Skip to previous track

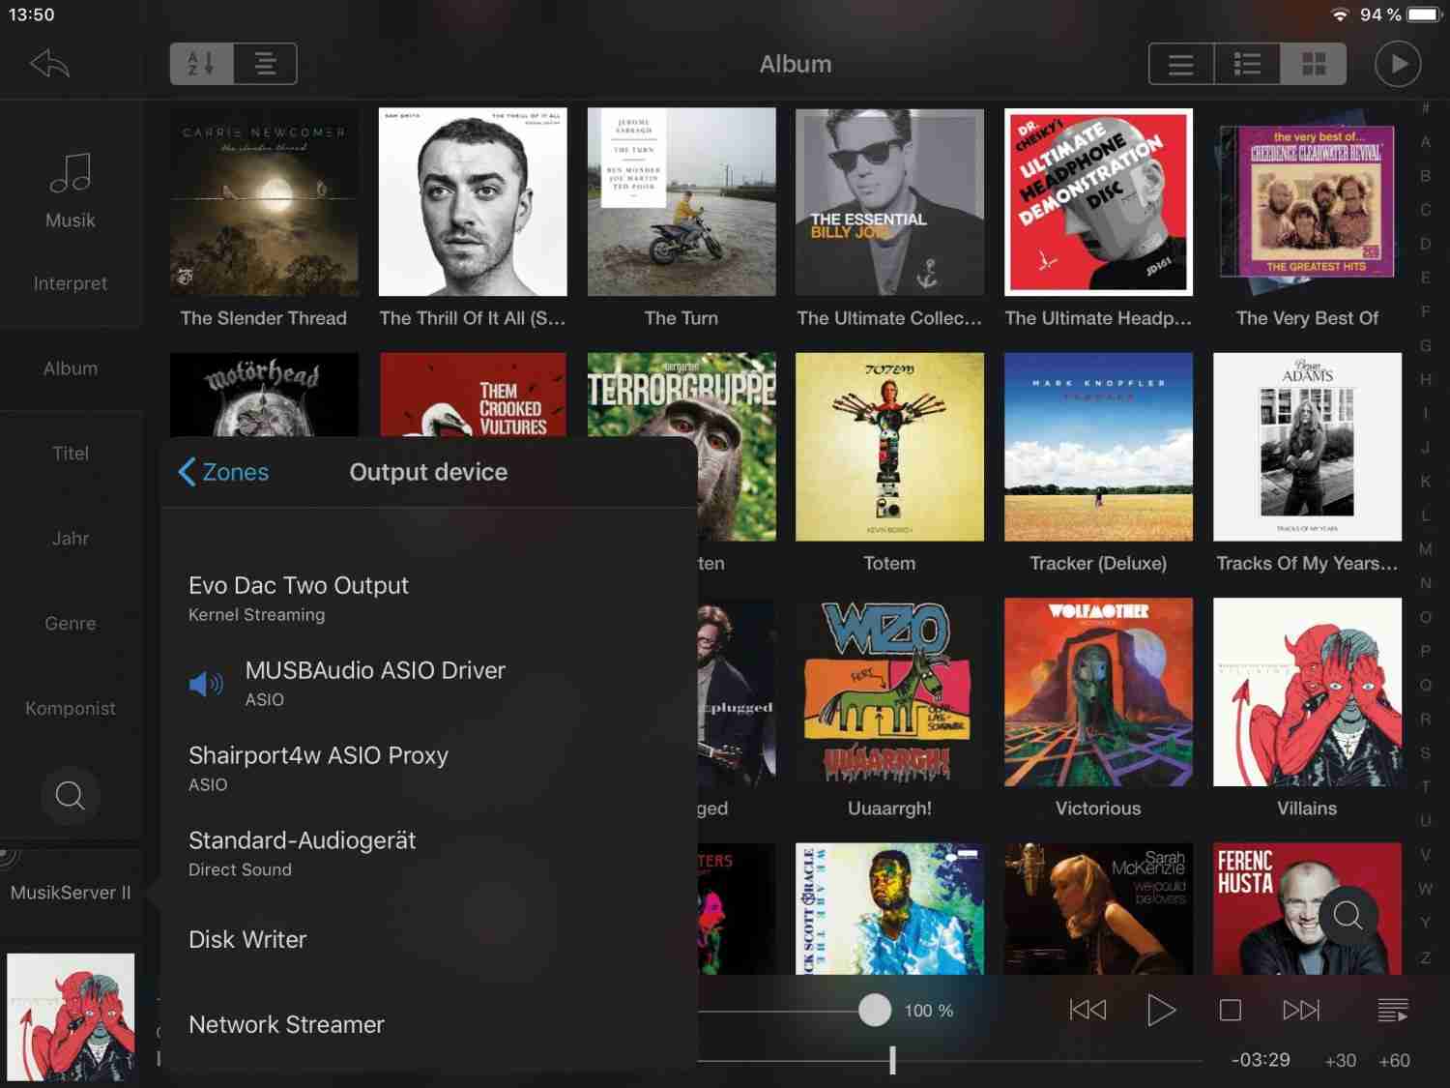(x=1087, y=1010)
